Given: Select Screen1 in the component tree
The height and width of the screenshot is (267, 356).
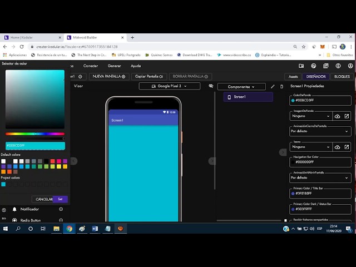Looking at the screenshot, I should [x=248, y=97].
